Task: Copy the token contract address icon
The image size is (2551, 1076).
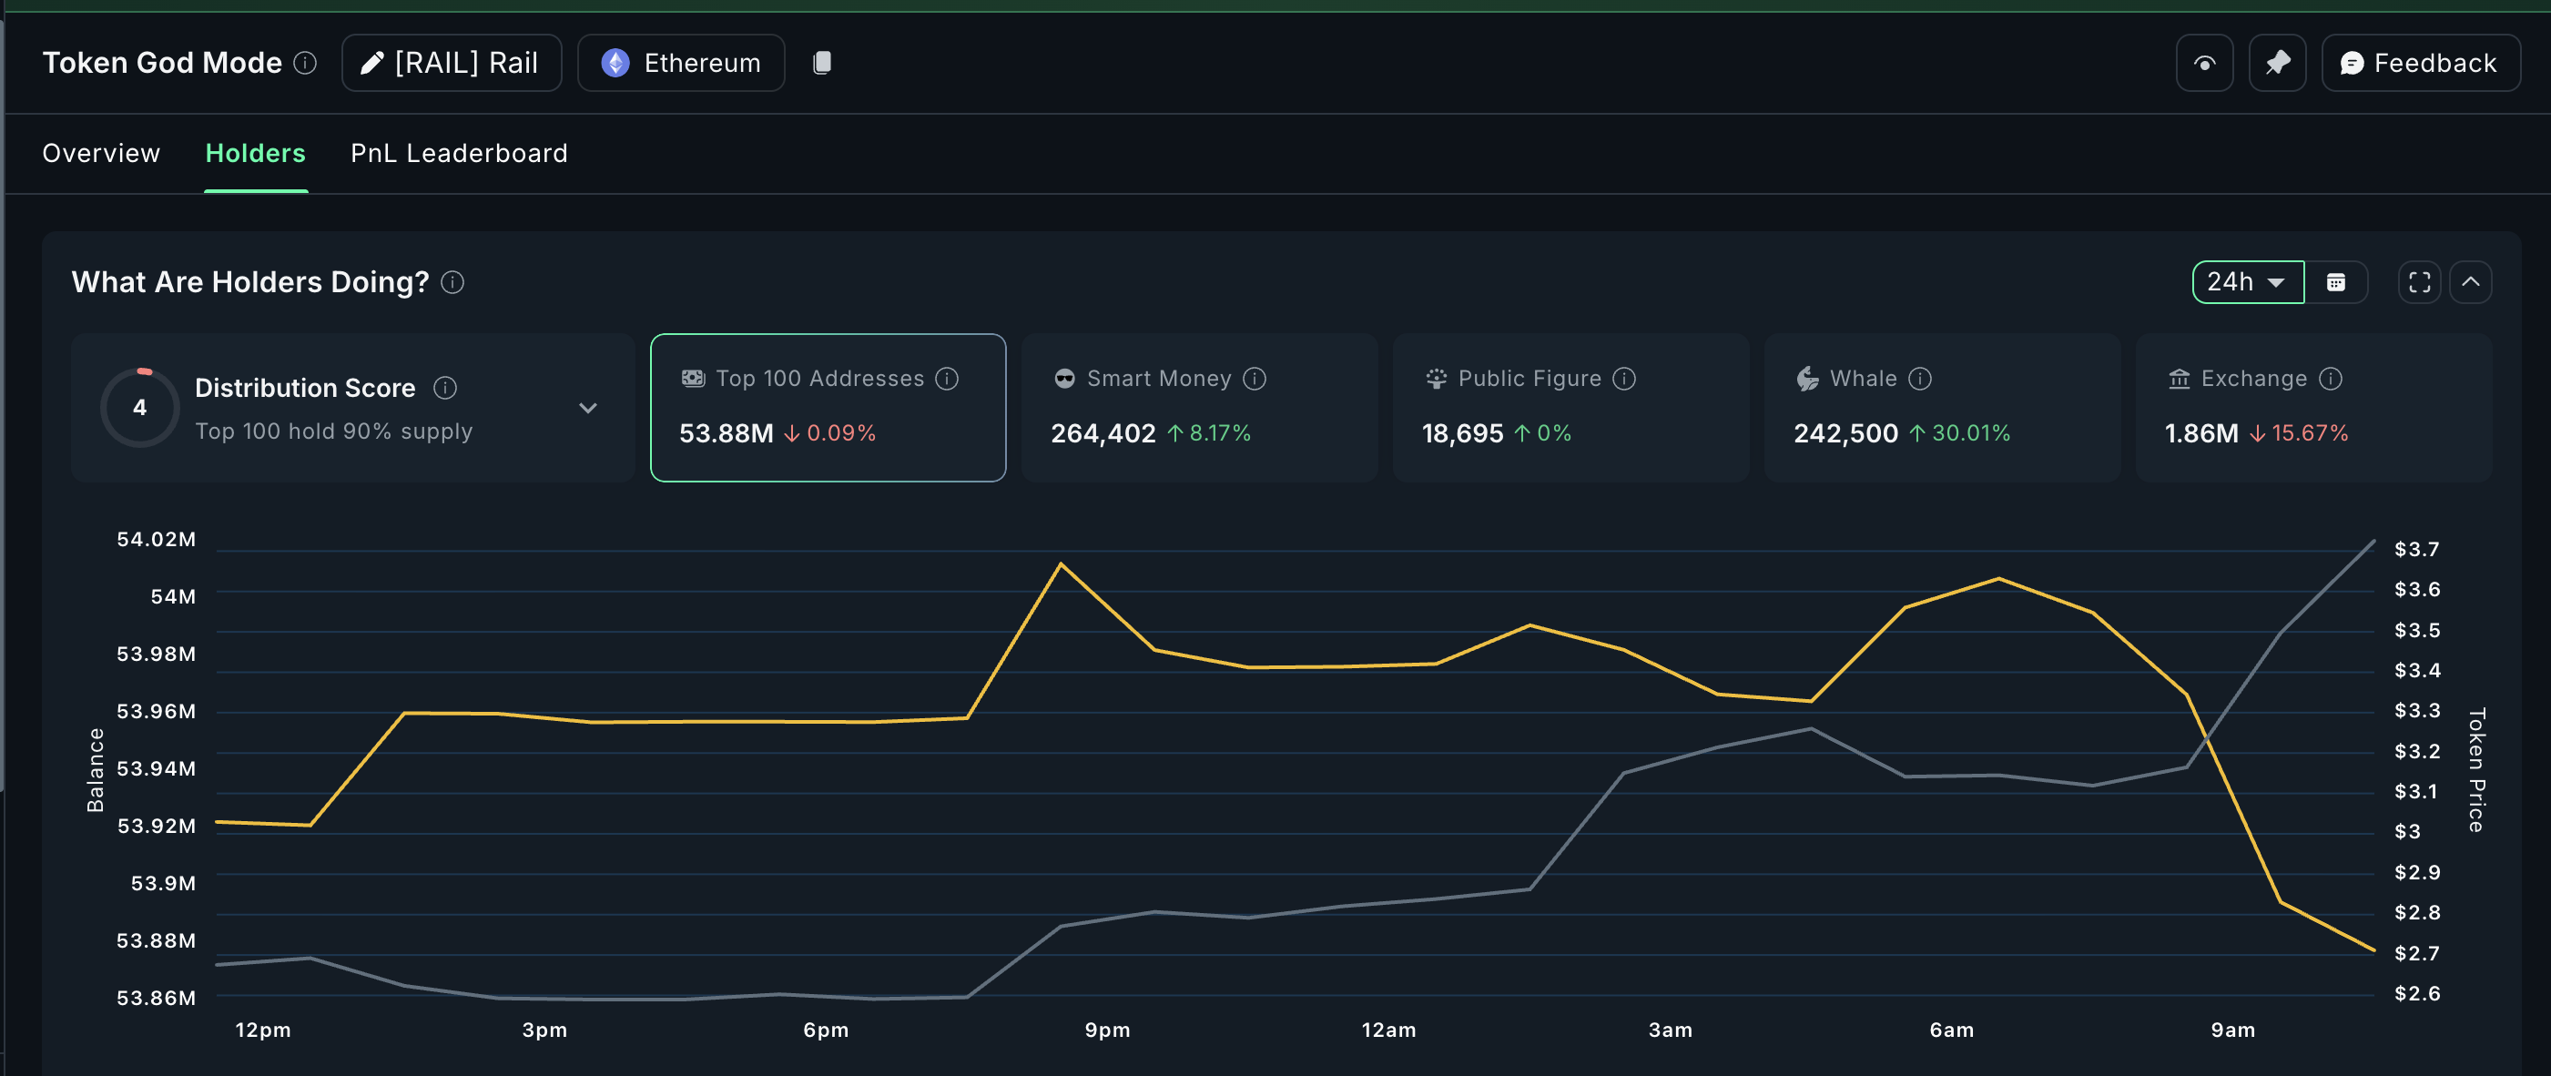Action: coord(822,63)
